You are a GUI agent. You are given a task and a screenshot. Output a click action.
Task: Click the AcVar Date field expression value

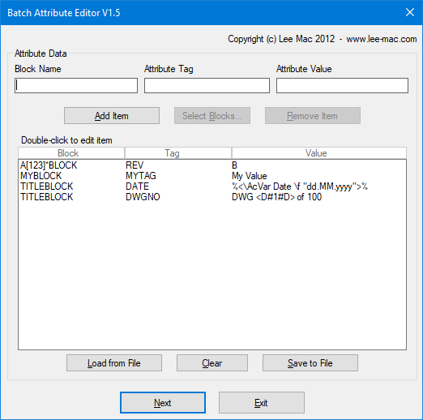300,186
